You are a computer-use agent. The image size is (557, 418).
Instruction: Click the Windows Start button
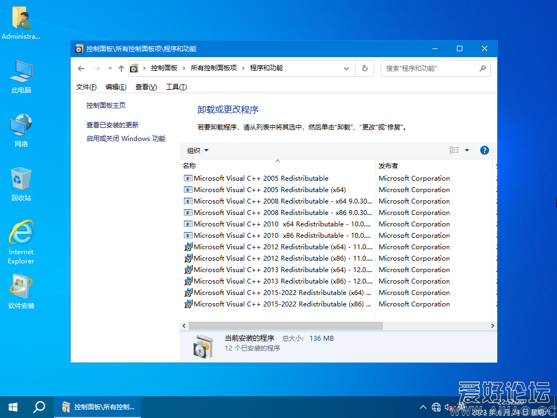coord(13,407)
